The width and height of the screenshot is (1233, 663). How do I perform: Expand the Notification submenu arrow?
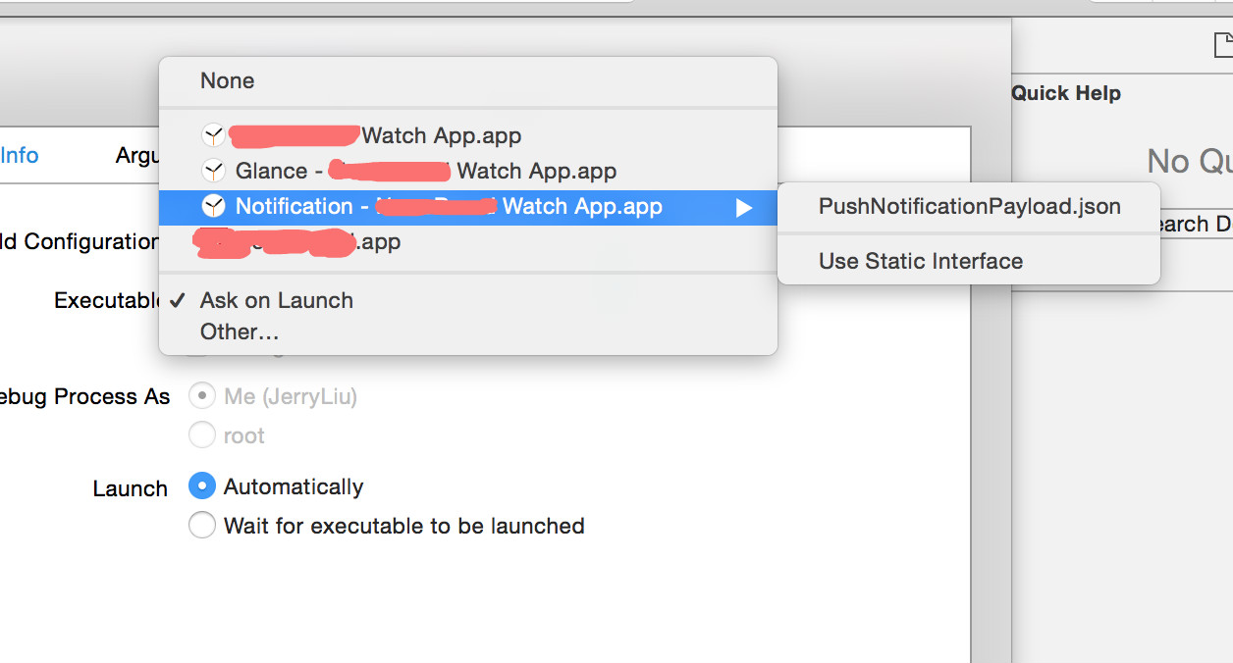point(744,207)
